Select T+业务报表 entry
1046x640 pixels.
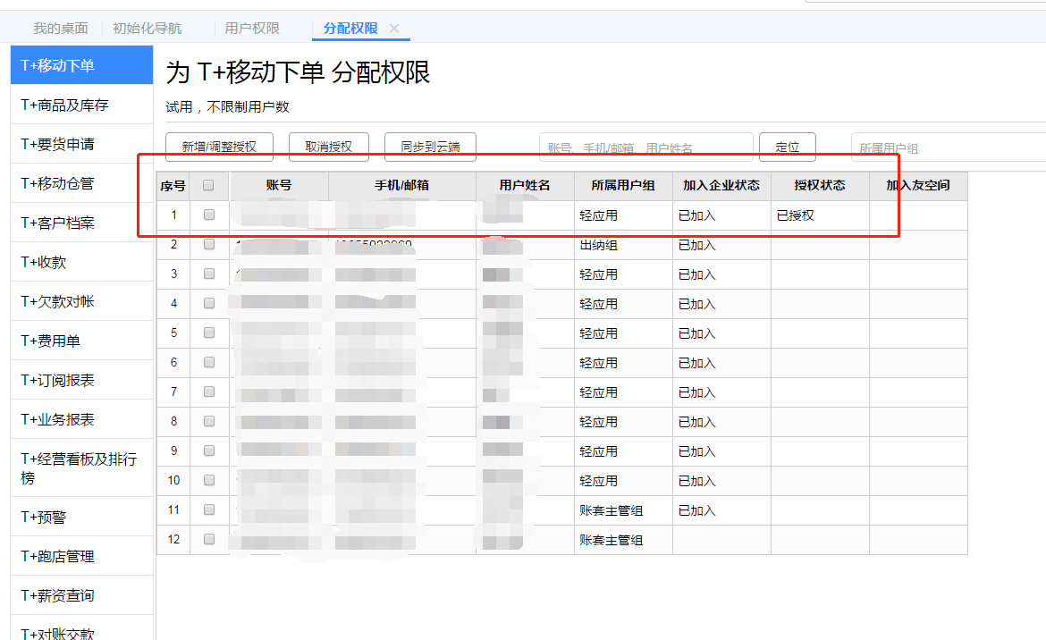[x=81, y=419]
